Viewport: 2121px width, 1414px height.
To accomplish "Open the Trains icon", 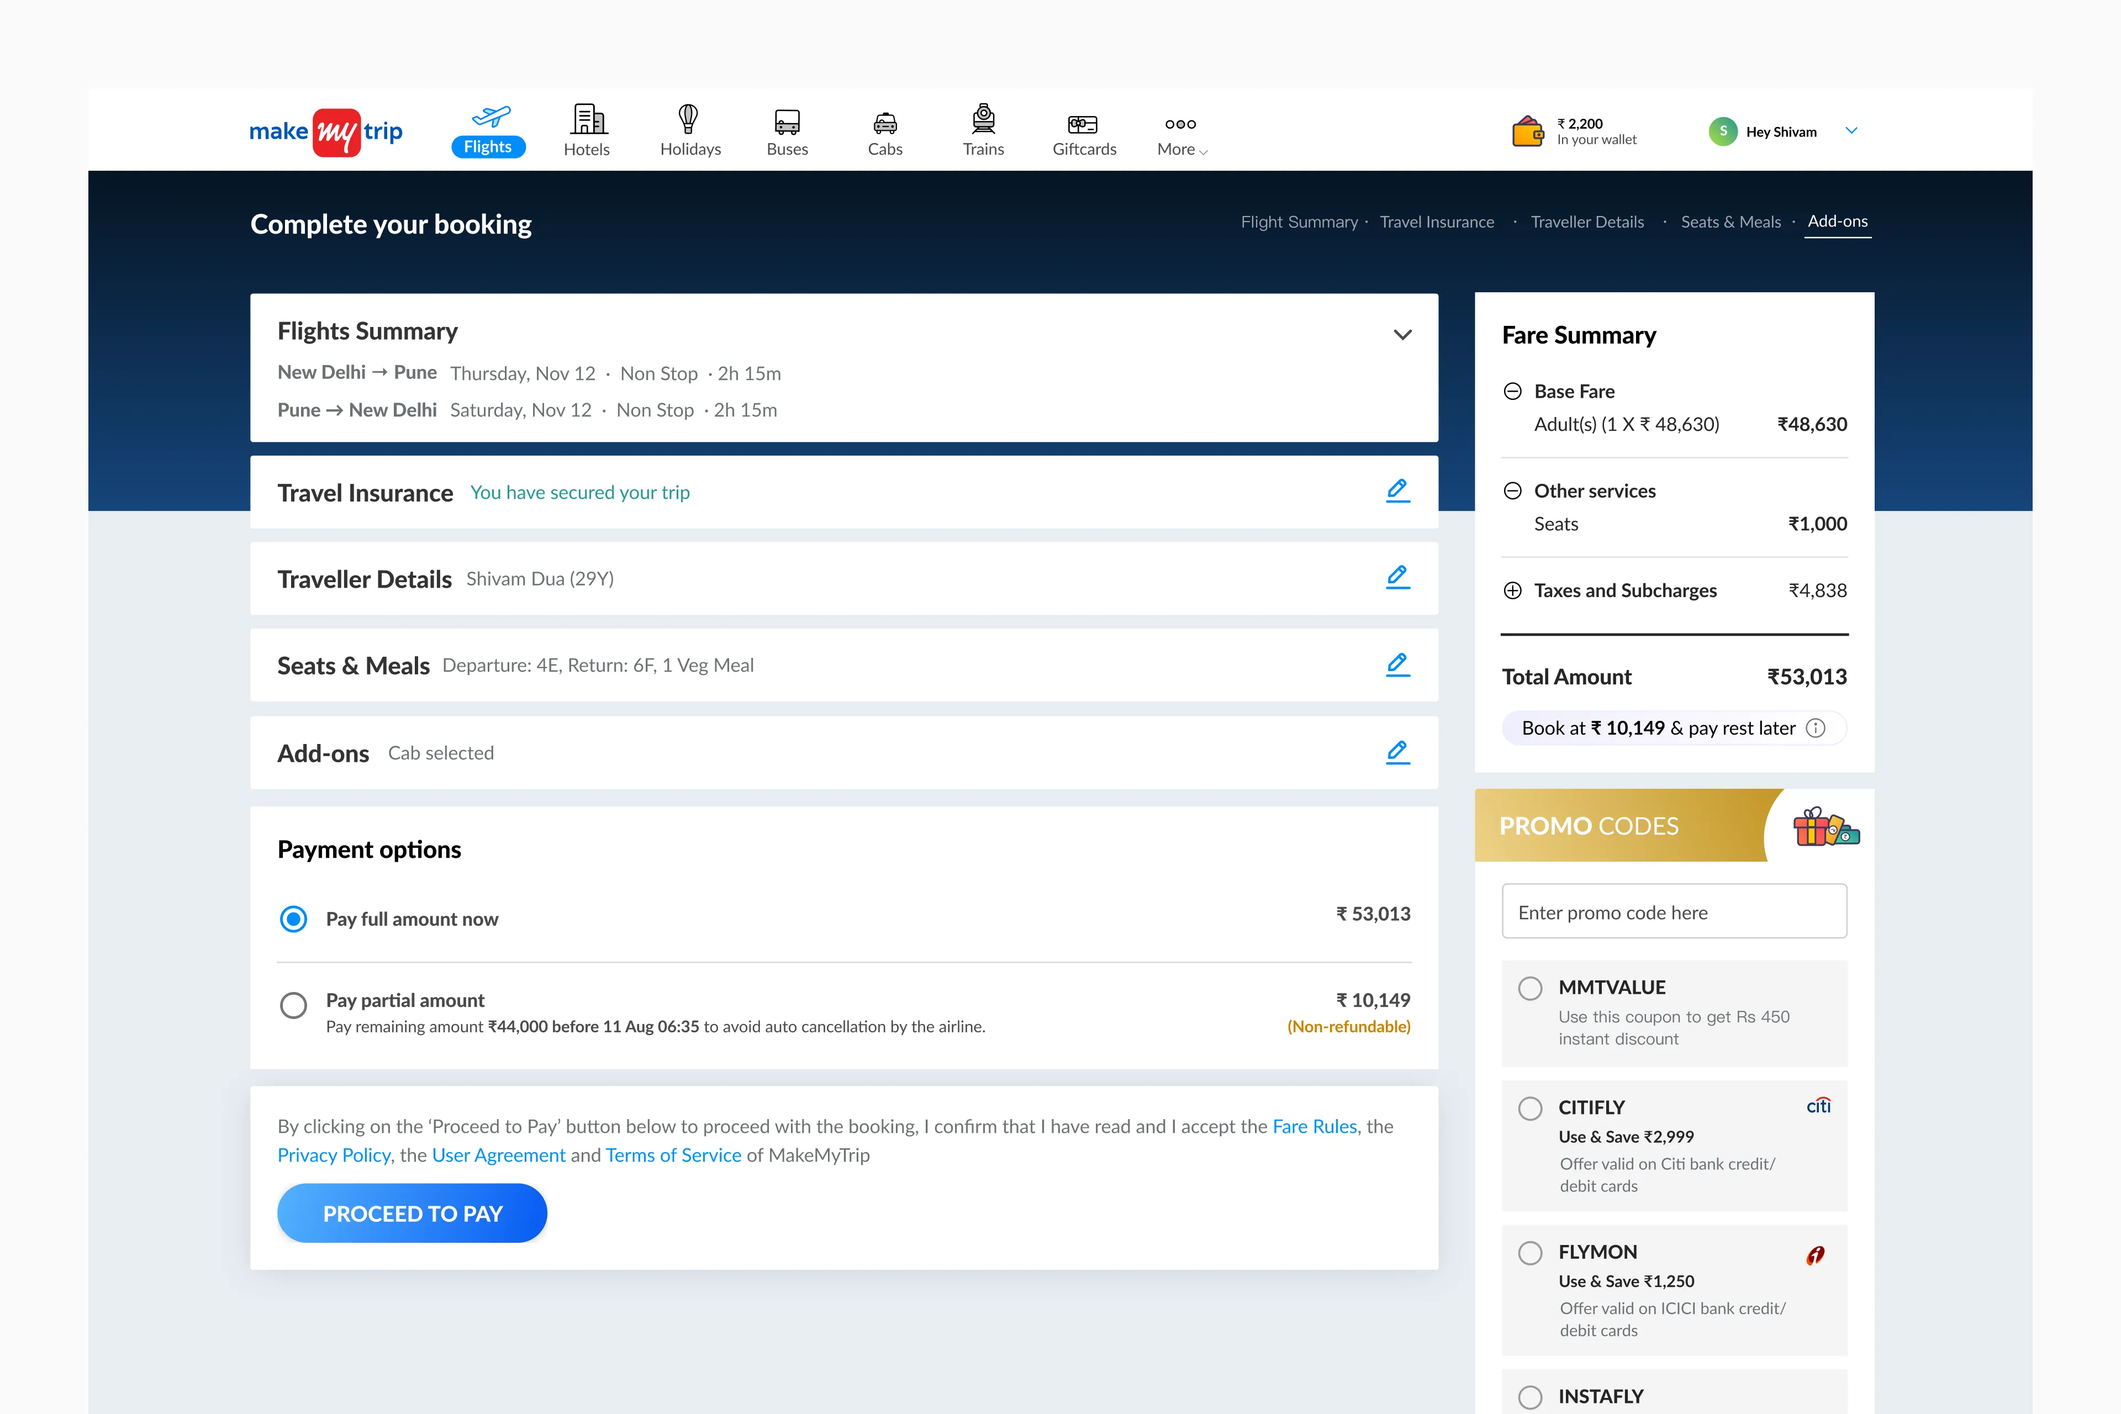I will [983, 120].
